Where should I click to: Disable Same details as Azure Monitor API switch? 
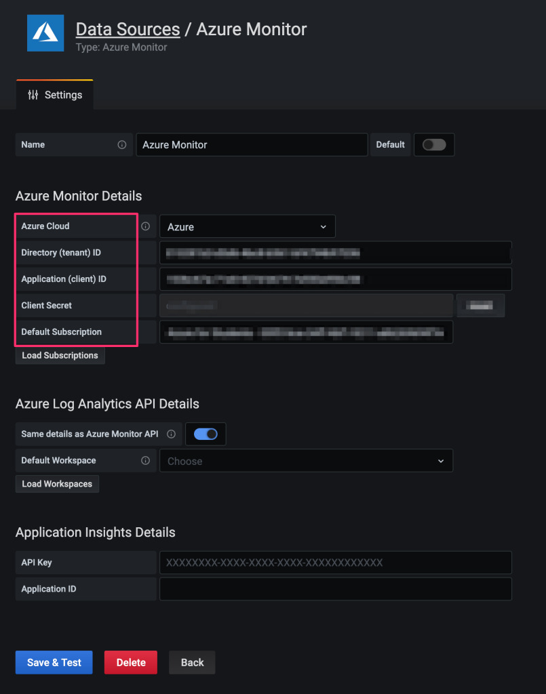(206, 434)
